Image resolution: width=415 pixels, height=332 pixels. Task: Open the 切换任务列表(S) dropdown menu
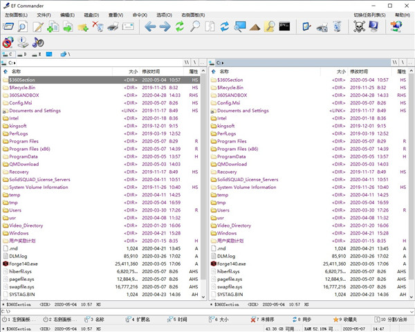[370, 15]
